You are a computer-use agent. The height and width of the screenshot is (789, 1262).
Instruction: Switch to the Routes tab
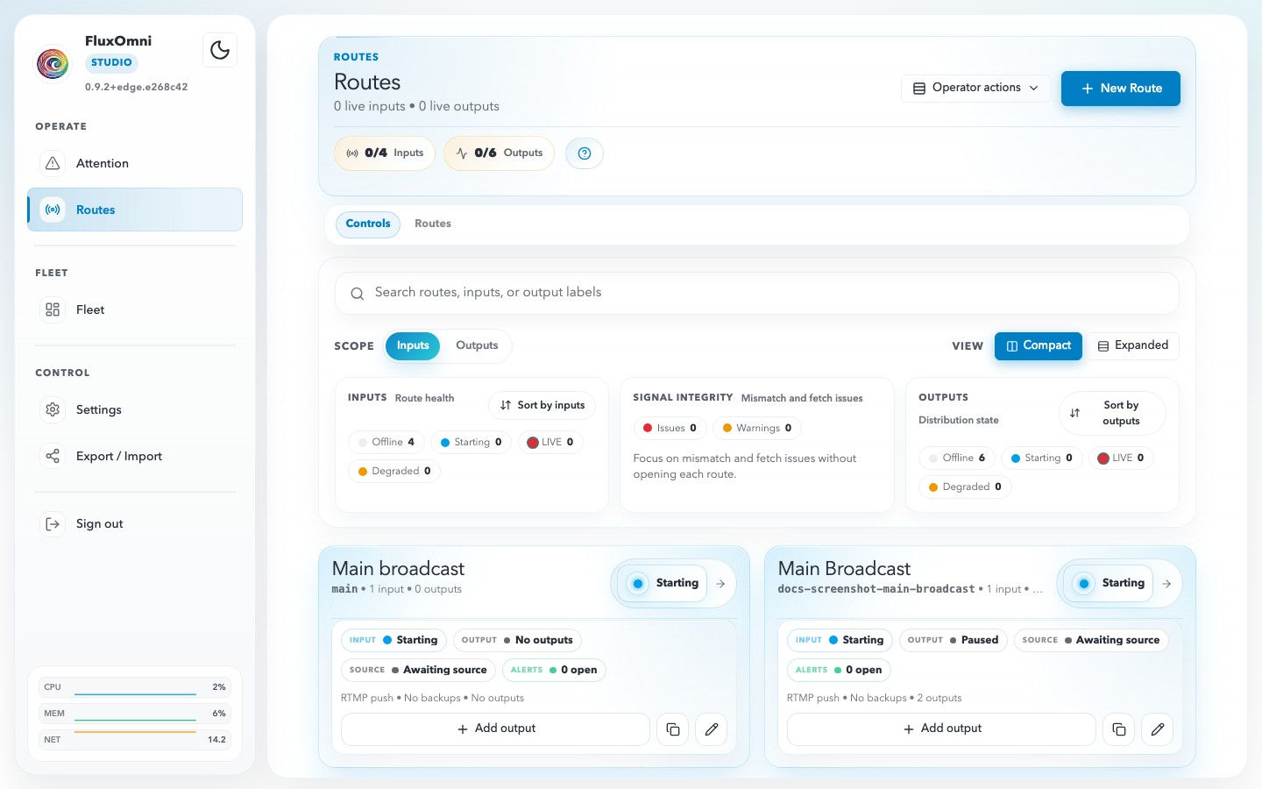coord(433,224)
